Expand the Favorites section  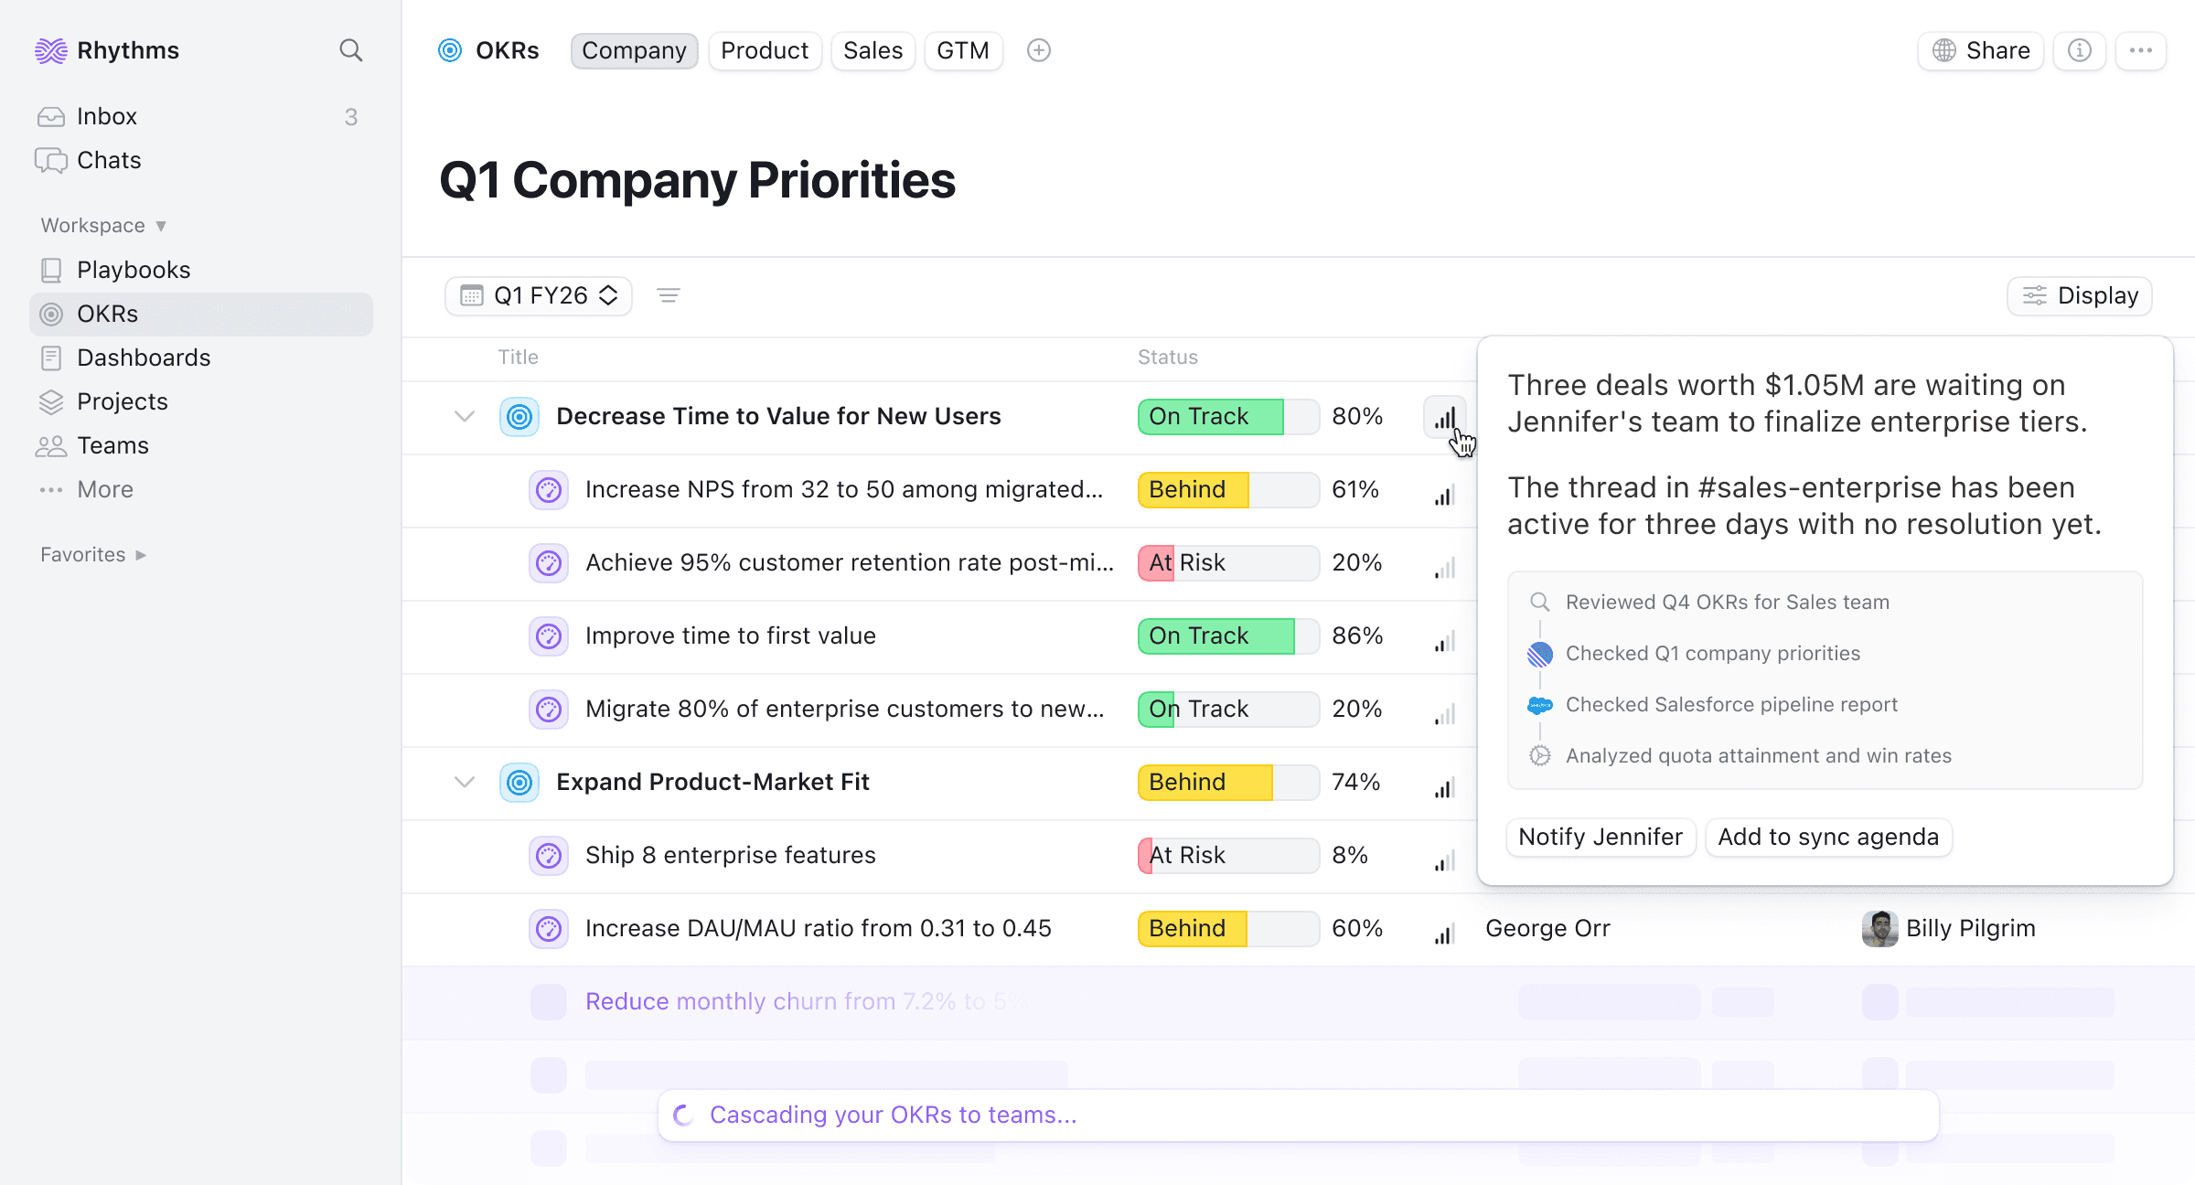[x=93, y=555]
